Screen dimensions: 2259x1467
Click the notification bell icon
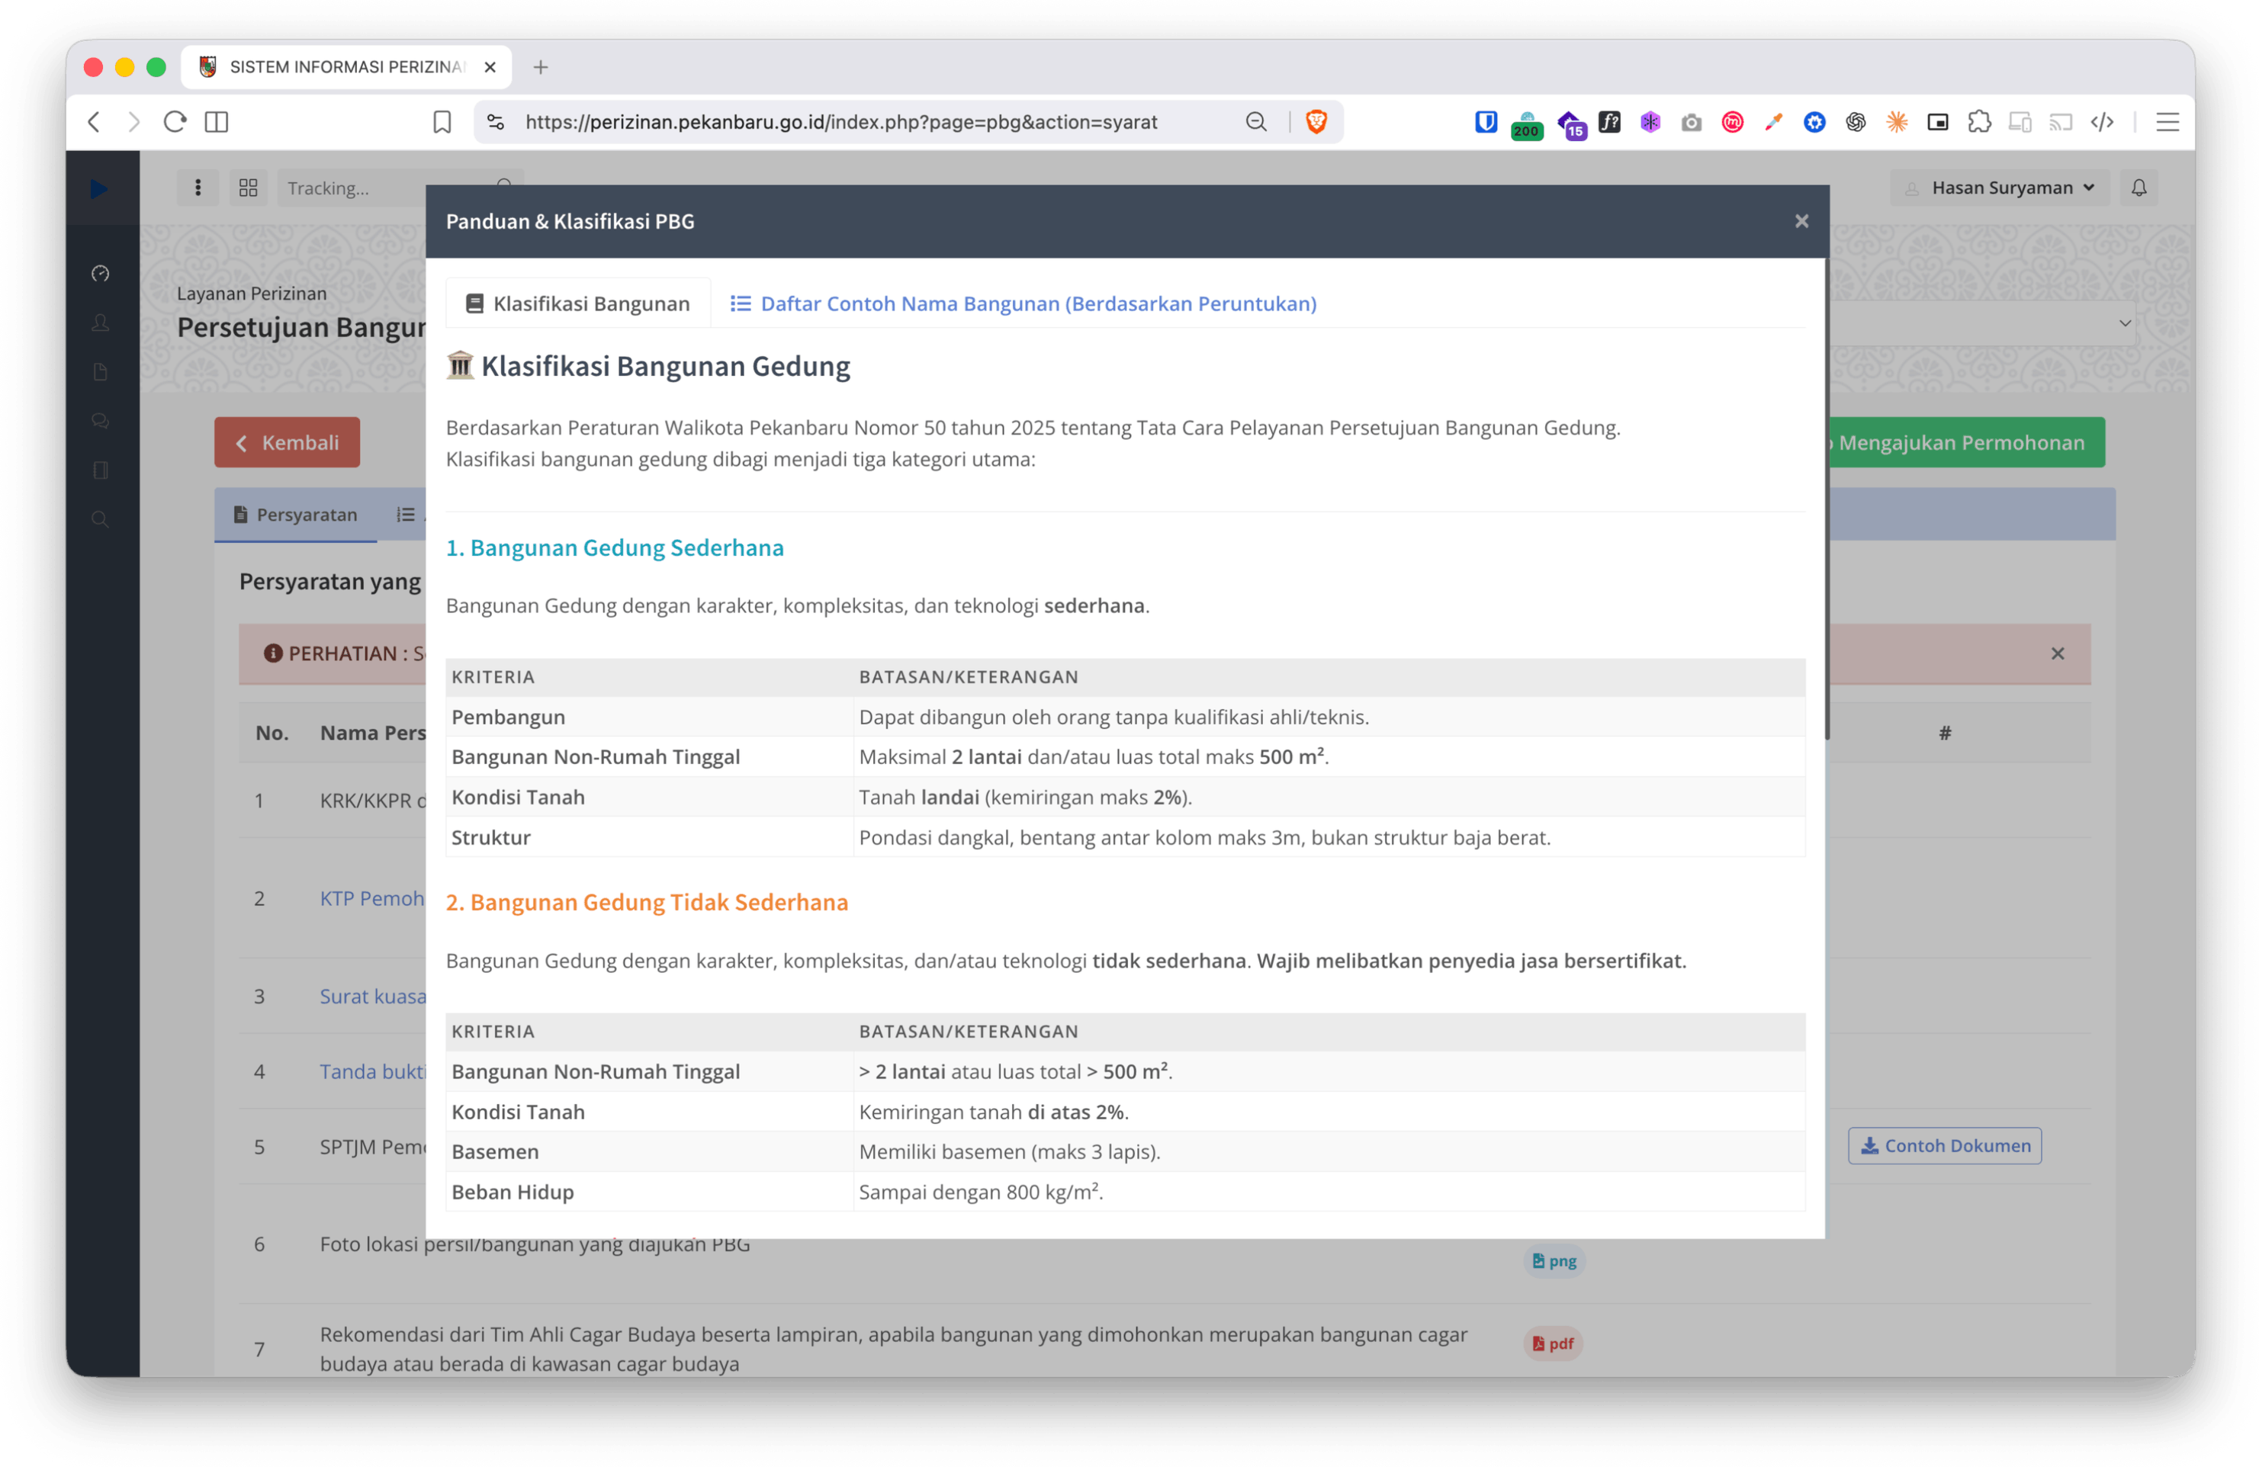(x=2138, y=188)
